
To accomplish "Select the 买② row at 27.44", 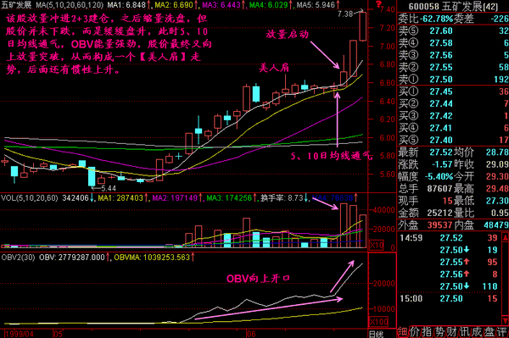I will point(454,103).
